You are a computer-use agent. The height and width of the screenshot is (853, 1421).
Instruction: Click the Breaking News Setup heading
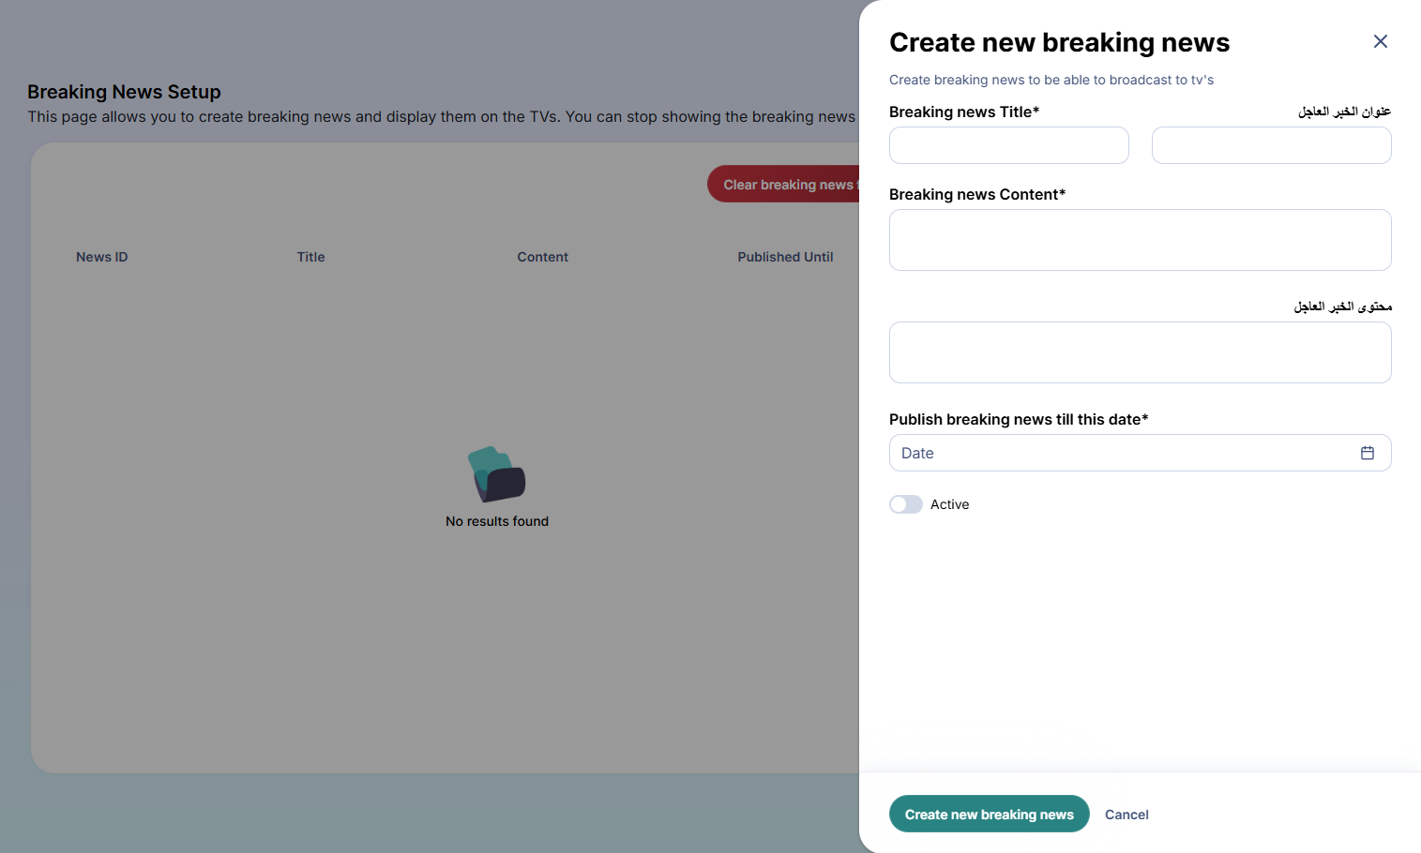124,92
